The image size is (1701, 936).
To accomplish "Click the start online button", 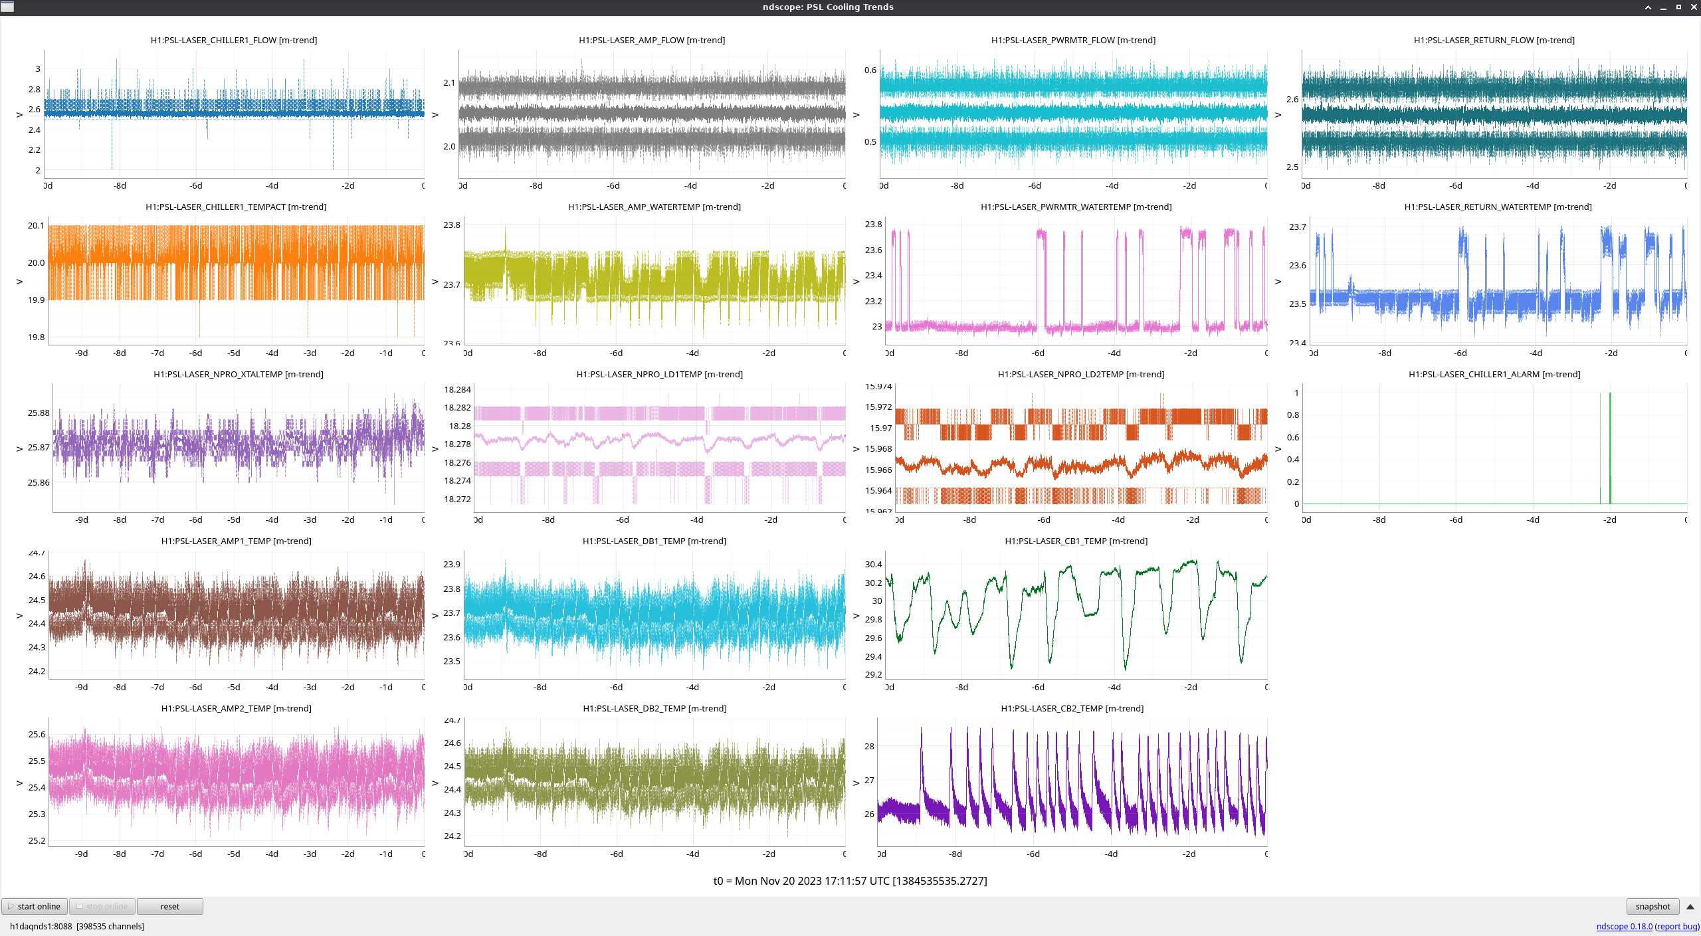I will pyautogui.click(x=35, y=906).
